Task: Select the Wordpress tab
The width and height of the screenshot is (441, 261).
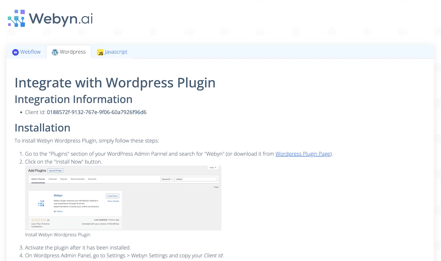Action: click(69, 52)
